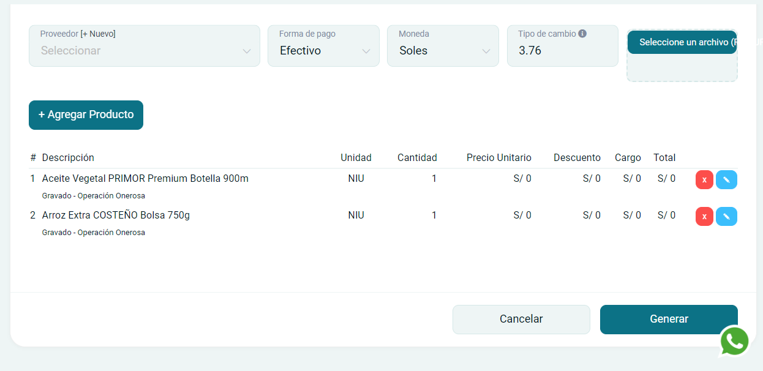The width and height of the screenshot is (763, 371).
Task: Edit the Arroz Extra COSTEÑO product
Action: point(726,217)
